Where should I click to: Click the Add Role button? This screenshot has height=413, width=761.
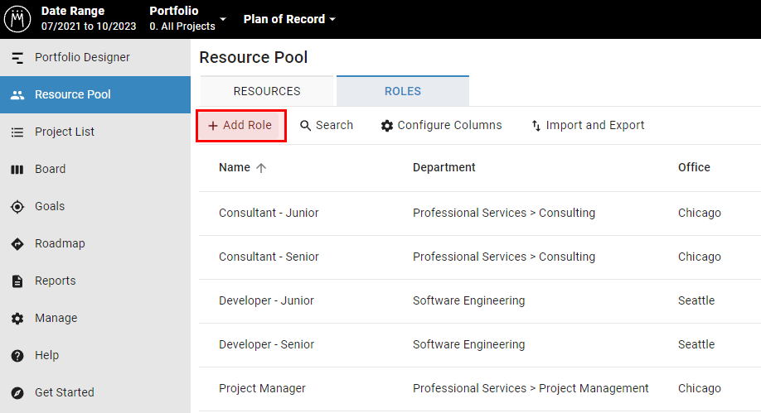click(241, 126)
